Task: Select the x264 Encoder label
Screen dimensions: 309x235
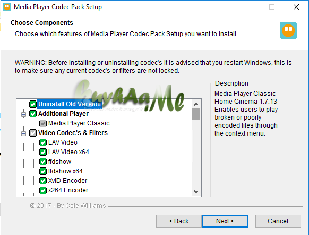Action: click(68, 190)
